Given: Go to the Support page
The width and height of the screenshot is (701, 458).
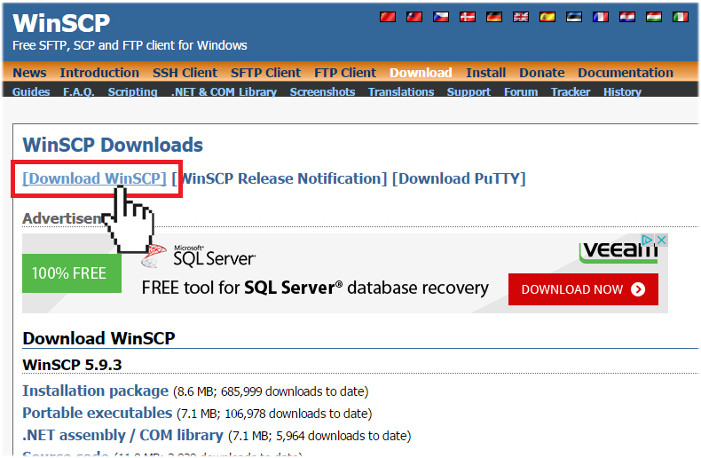Looking at the screenshot, I should pyautogui.click(x=469, y=91).
